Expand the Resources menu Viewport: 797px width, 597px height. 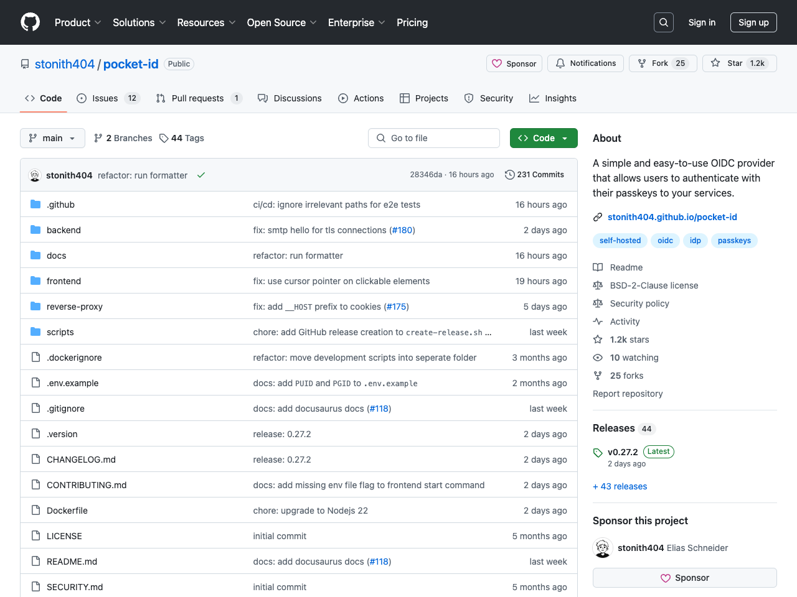(206, 22)
